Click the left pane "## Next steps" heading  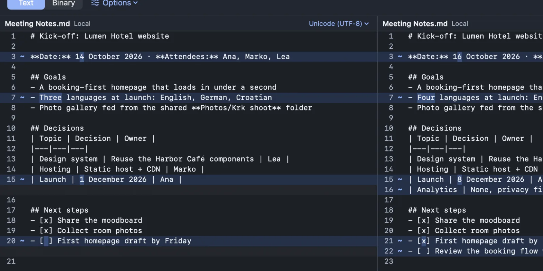[x=59, y=210]
